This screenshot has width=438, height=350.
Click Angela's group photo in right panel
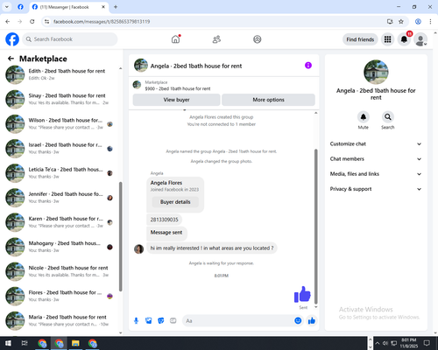tap(376, 72)
